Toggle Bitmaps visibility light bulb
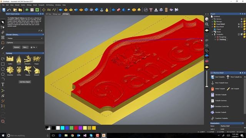 [x=244, y=21]
